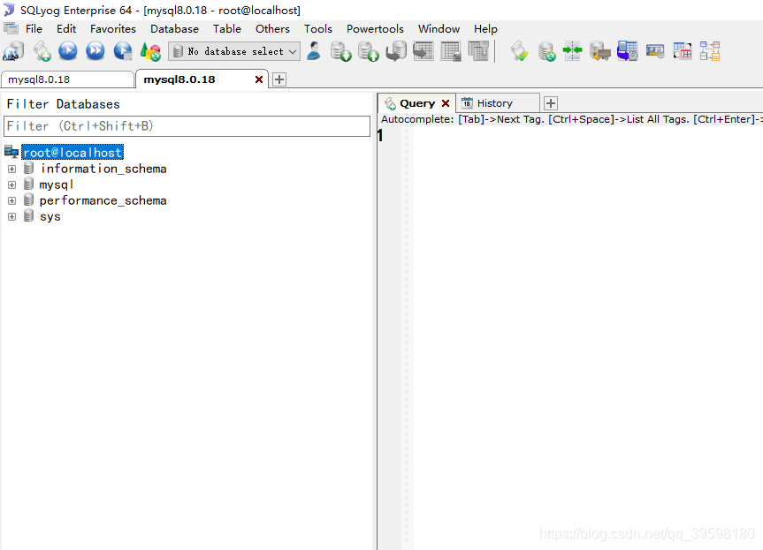Open the Others menu
The width and height of the screenshot is (763, 550).
(272, 29)
